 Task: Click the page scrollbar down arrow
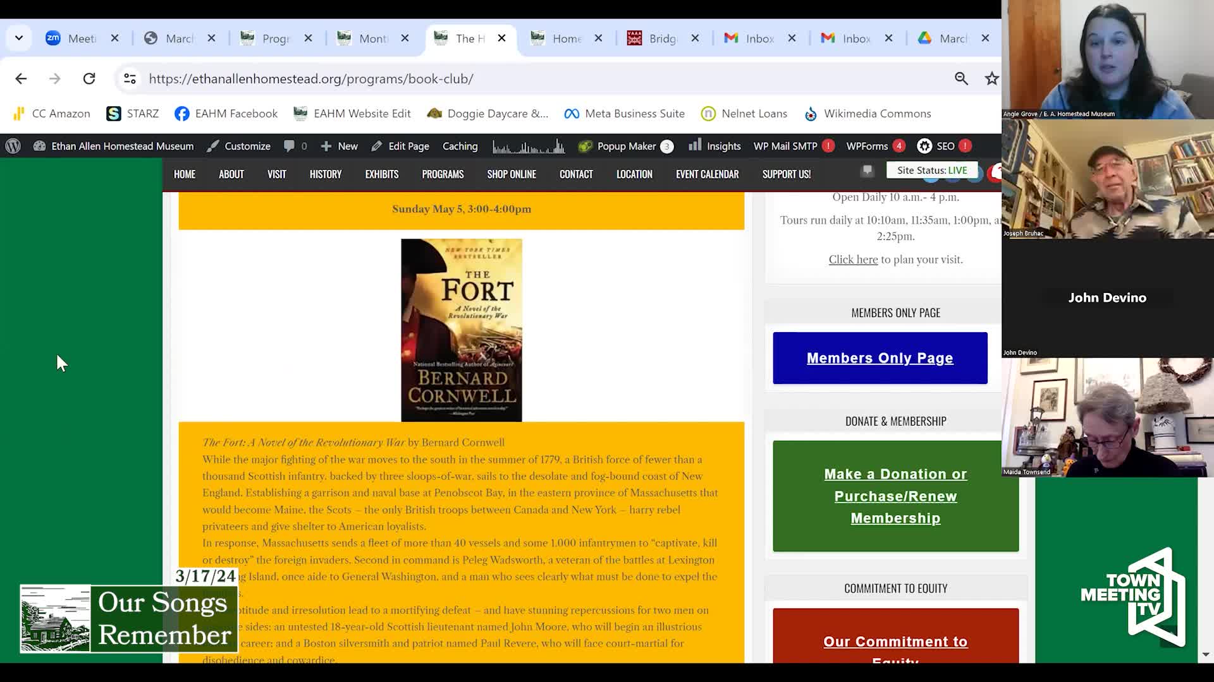coord(1206,655)
